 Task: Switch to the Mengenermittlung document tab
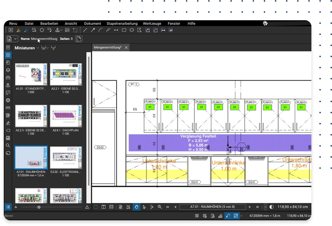107,47
